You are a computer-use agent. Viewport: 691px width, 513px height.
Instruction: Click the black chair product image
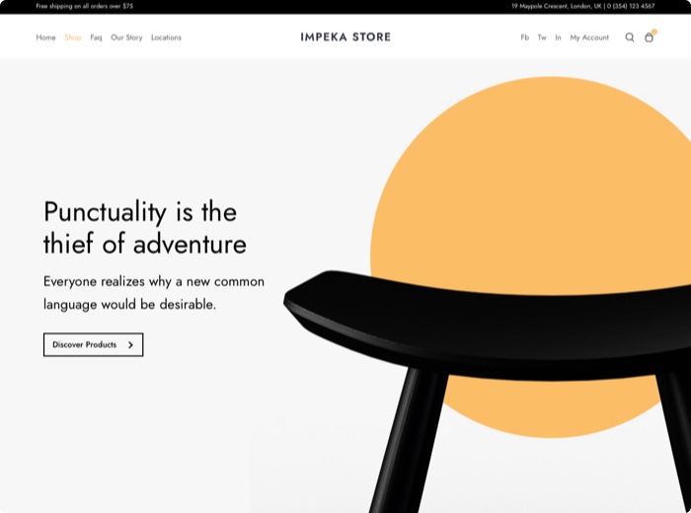click(x=474, y=326)
